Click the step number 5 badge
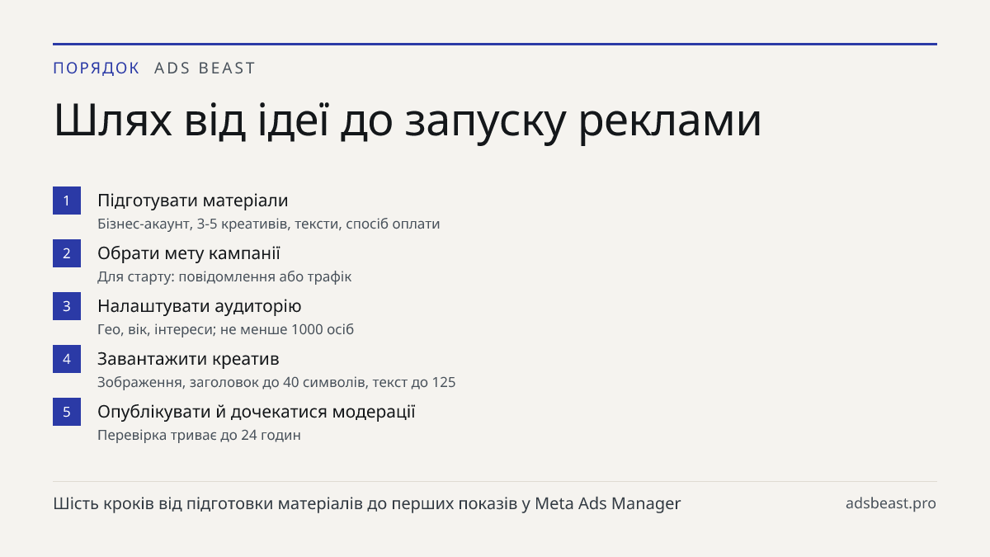 (x=67, y=412)
